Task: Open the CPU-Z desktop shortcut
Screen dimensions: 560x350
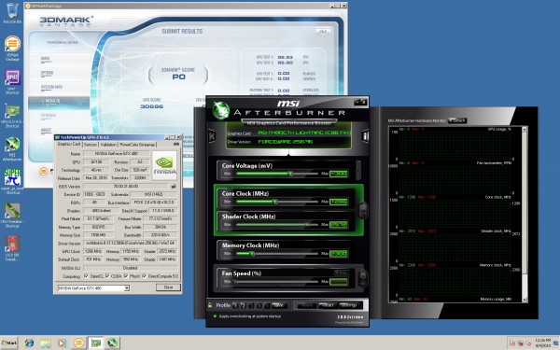Action: 12,81
